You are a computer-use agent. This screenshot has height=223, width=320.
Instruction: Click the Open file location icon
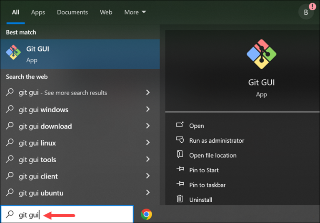[180, 154]
